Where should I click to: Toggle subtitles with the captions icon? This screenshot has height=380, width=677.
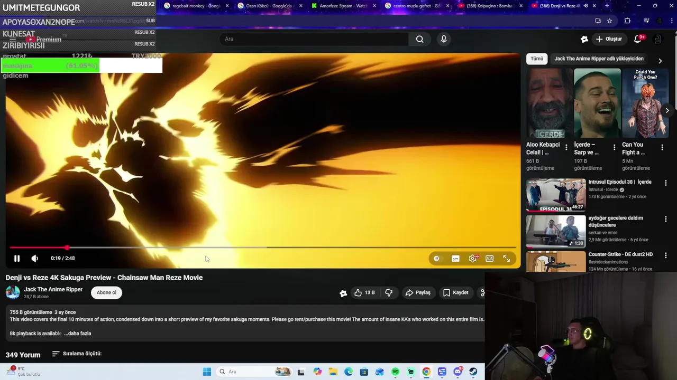coord(455,258)
